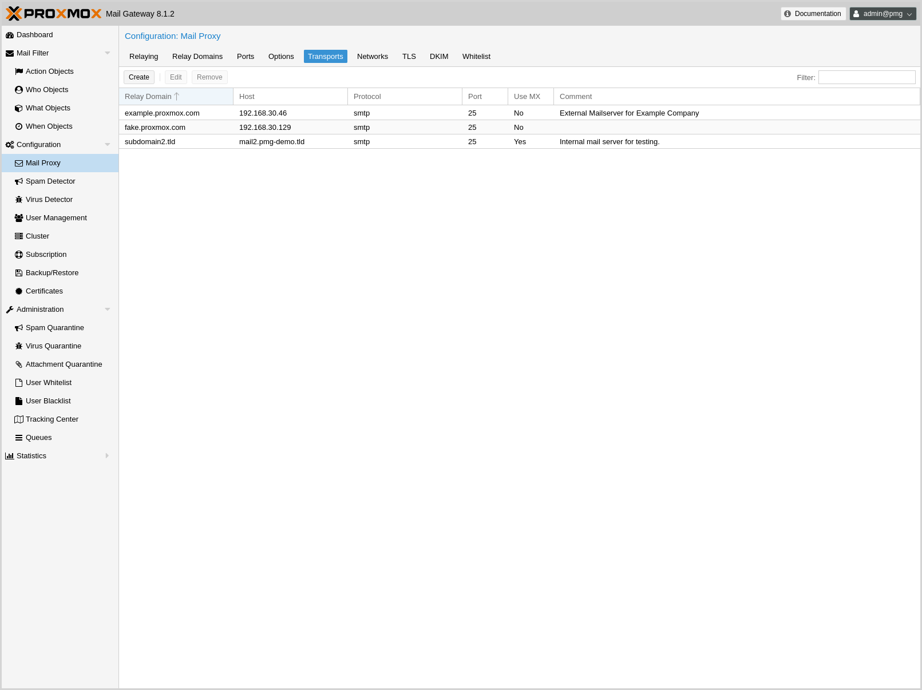The width and height of the screenshot is (922, 690).
Task: Open the DKIM tab
Action: (x=438, y=57)
